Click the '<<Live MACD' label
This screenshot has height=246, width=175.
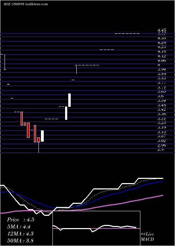(147, 237)
